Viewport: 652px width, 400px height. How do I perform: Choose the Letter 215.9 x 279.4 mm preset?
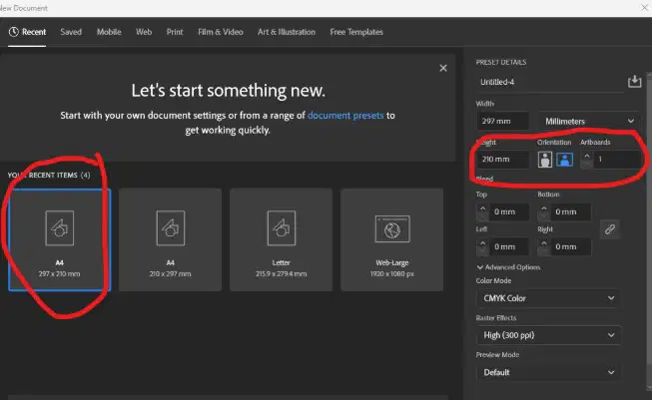[x=282, y=240]
